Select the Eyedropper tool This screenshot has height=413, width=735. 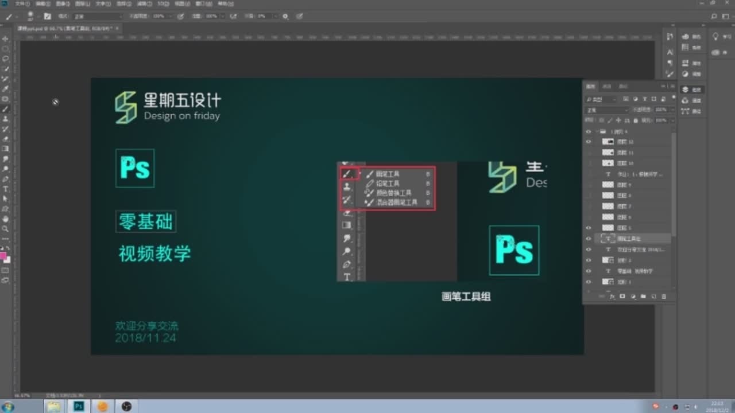(x=6, y=89)
